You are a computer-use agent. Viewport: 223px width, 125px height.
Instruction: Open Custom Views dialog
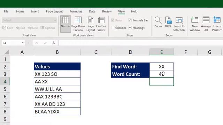pos(101,24)
